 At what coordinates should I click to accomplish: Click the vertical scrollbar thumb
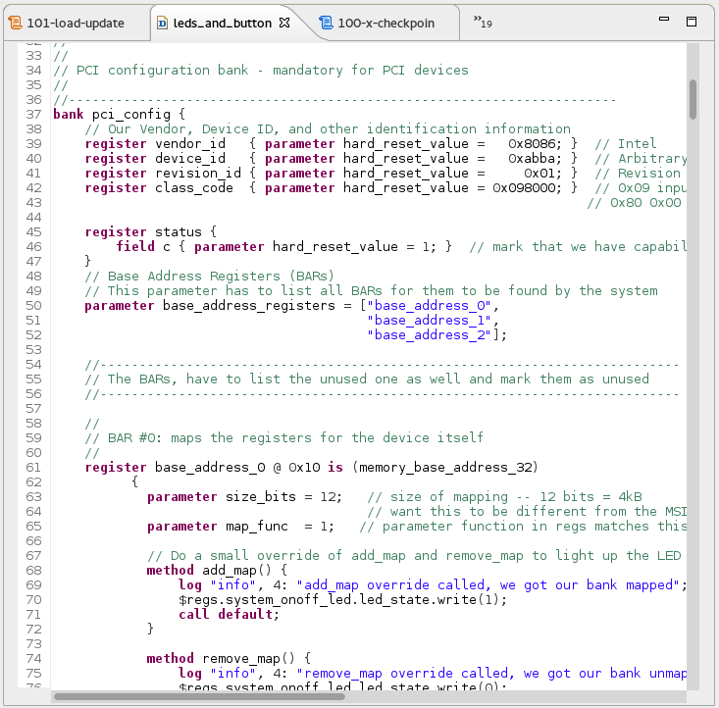point(693,98)
